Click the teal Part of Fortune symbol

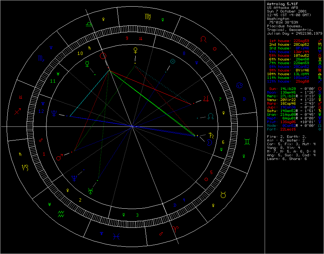pos(173,61)
